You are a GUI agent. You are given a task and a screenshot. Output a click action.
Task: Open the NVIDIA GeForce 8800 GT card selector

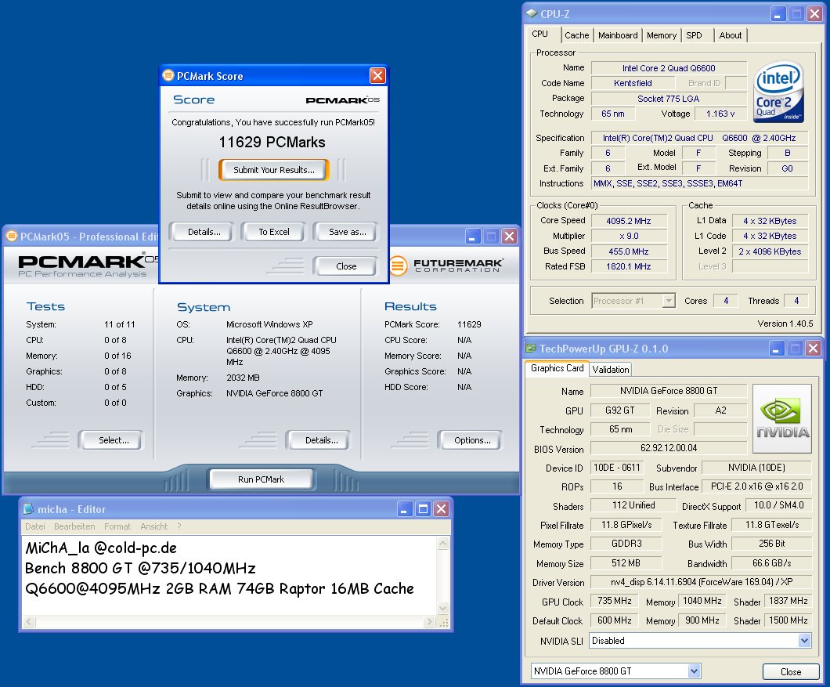tap(694, 671)
